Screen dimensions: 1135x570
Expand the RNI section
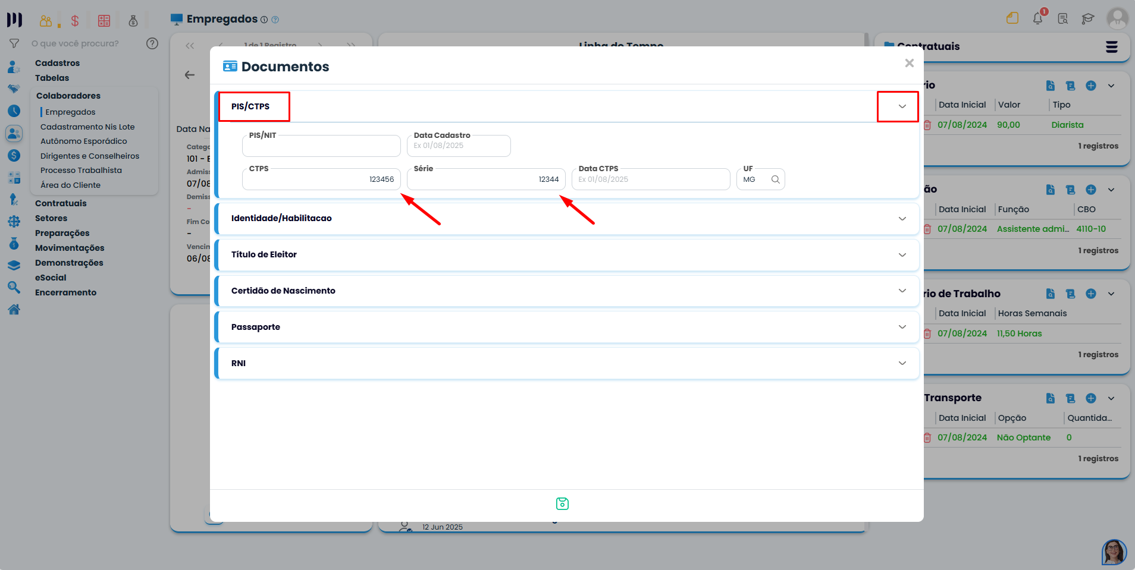[x=902, y=363]
